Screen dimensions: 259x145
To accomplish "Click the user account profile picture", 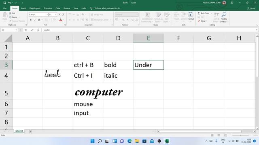I will point(224,3).
